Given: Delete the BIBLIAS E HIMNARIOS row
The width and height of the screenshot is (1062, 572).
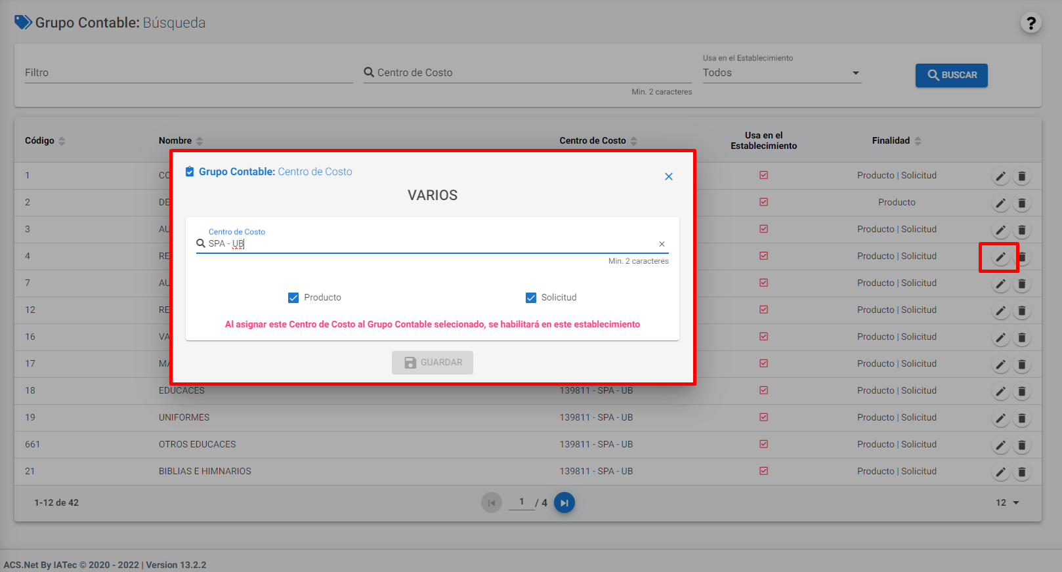Looking at the screenshot, I should coord(1022,472).
